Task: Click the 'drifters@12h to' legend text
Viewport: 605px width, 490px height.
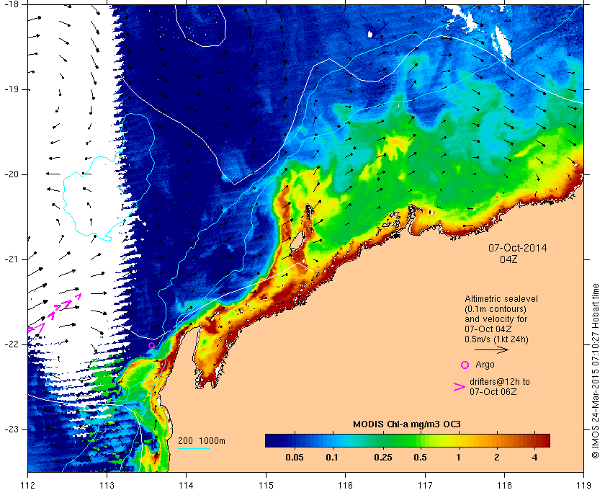Action: (x=500, y=381)
